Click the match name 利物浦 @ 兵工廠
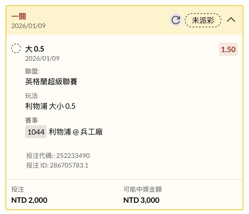The width and height of the screenshot is (249, 214). [76, 132]
